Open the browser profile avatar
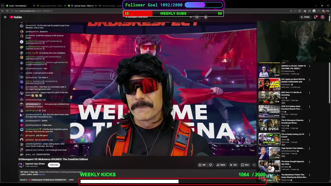This screenshot has height=186, width=331. point(314,11)
